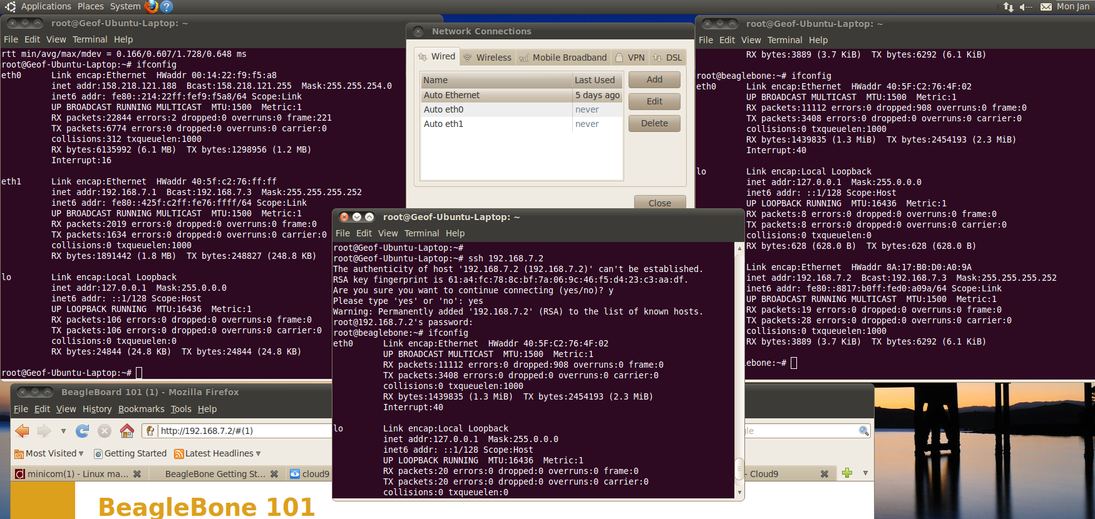Close the minicom(1) Firefox tab

[x=137, y=474]
